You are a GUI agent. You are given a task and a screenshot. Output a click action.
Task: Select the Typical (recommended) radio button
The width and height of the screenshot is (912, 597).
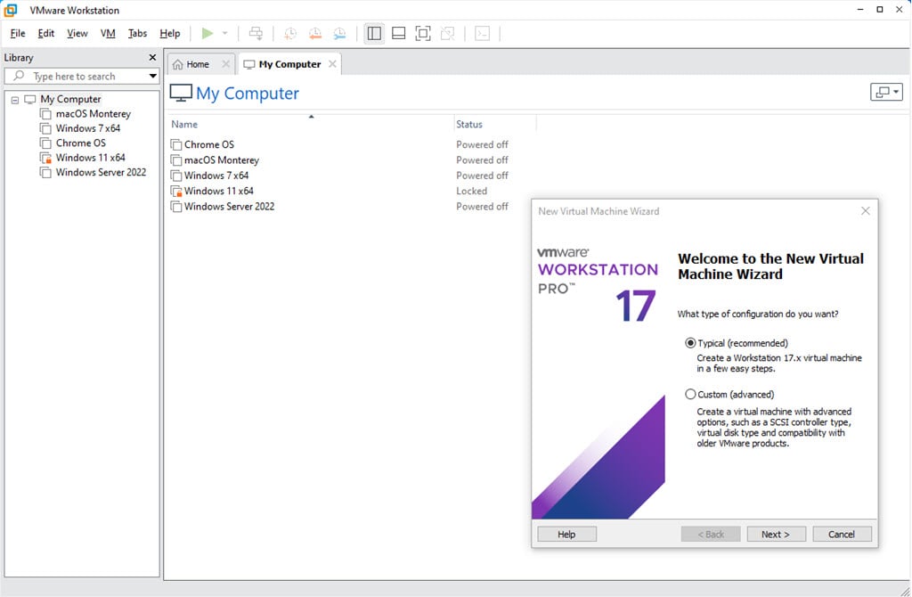pyautogui.click(x=690, y=343)
